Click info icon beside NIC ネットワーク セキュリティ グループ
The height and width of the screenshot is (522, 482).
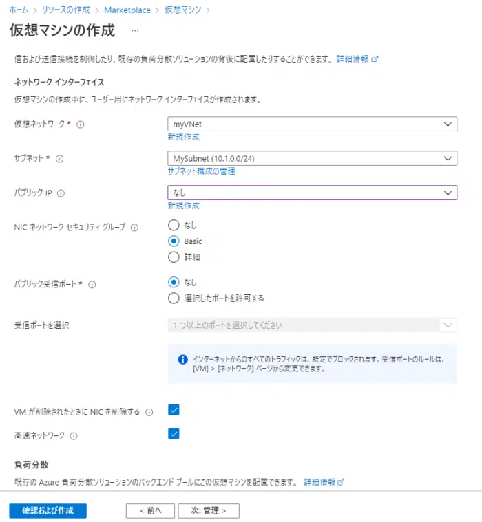[x=134, y=227]
